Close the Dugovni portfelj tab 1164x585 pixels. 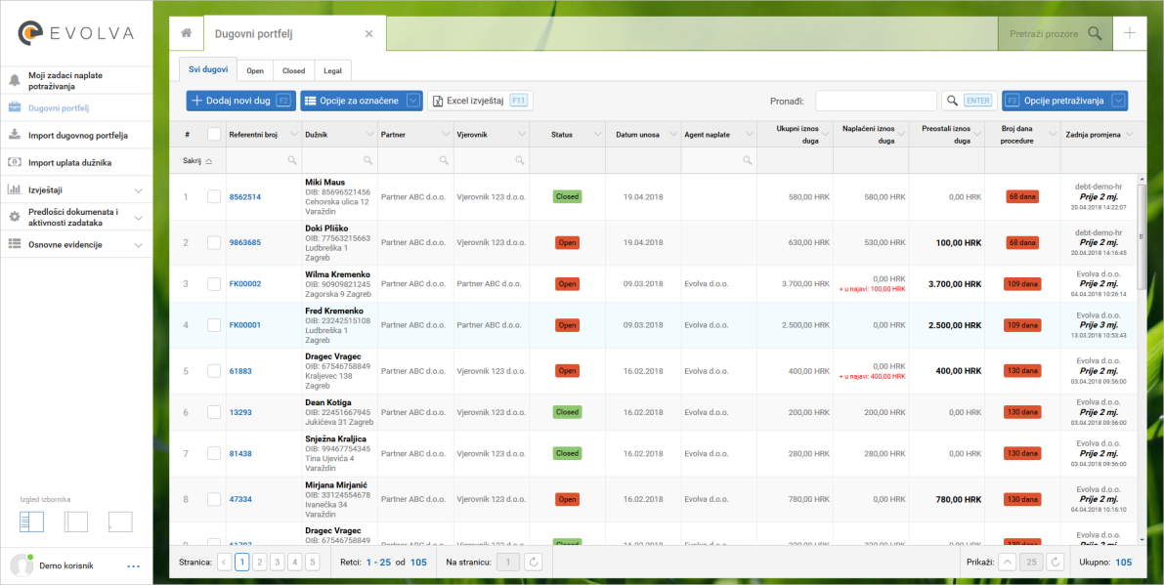click(369, 33)
